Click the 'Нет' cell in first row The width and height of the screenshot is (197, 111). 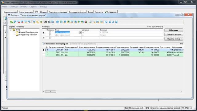coord(72,50)
